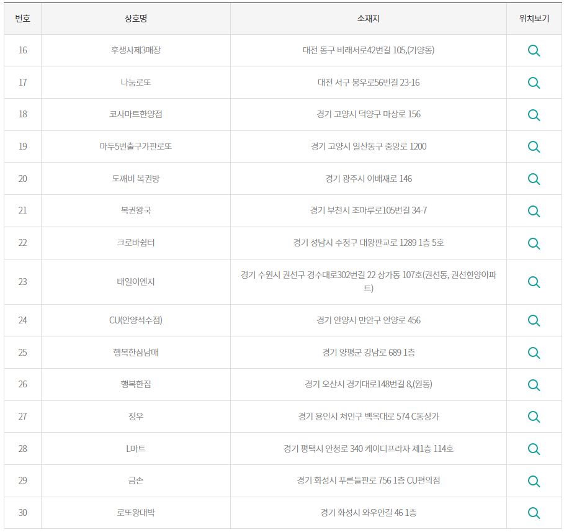The width and height of the screenshot is (564, 532).
Task: Select the 번호 column header
Action: [23, 19]
